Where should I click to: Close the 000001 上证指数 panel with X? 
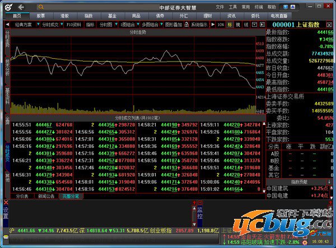tap(329, 25)
